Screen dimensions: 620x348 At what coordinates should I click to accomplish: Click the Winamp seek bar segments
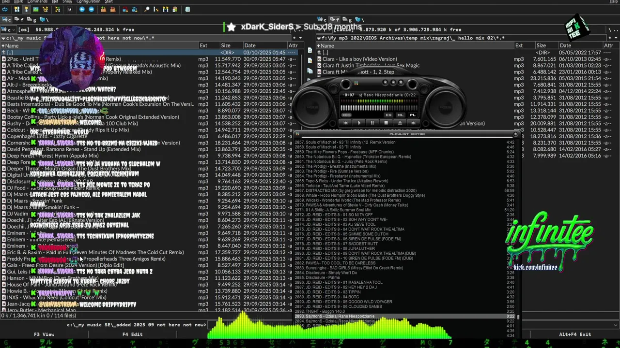(x=379, y=108)
